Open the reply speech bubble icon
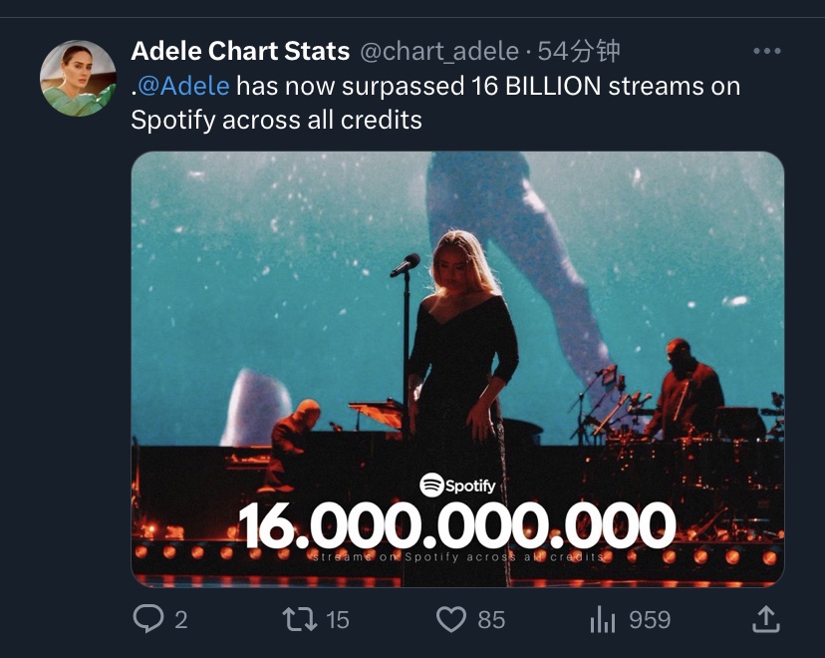This screenshot has width=825, height=658. (x=147, y=619)
